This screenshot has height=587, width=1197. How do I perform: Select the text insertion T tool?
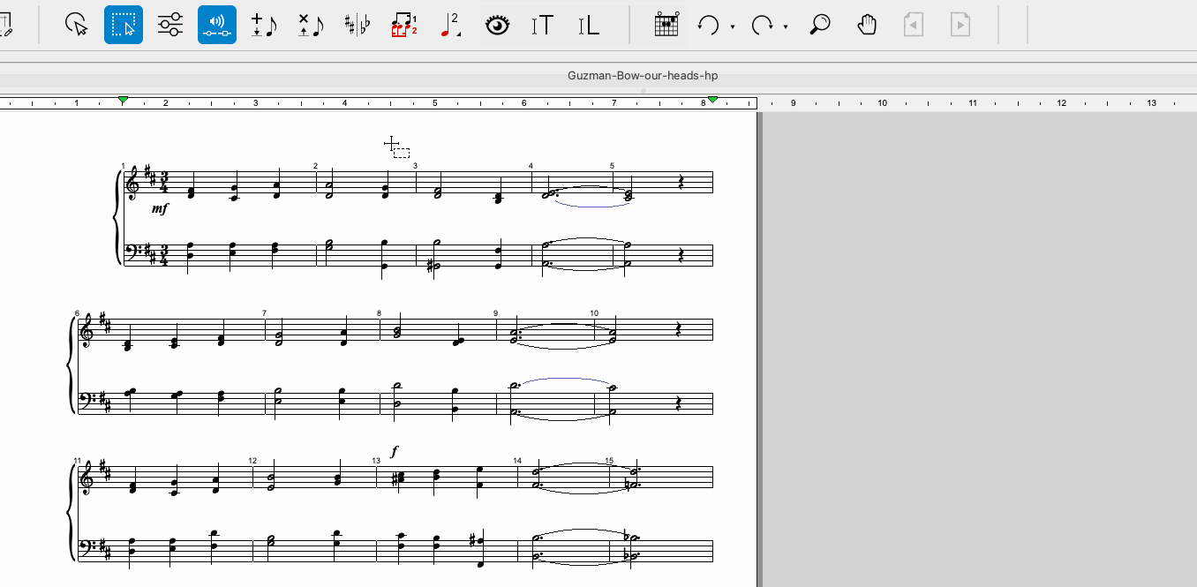543,25
